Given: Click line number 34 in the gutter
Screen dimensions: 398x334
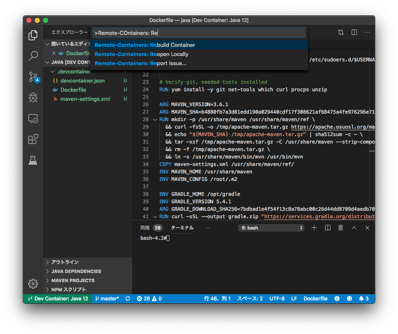Looking at the screenshot, I should pos(145,164).
